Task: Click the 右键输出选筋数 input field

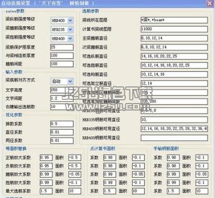Action: tap(62, 107)
